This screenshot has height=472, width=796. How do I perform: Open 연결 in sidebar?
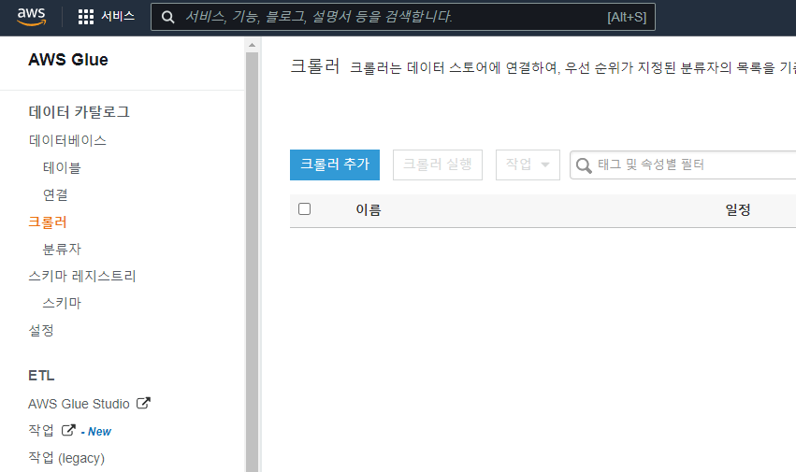point(55,194)
